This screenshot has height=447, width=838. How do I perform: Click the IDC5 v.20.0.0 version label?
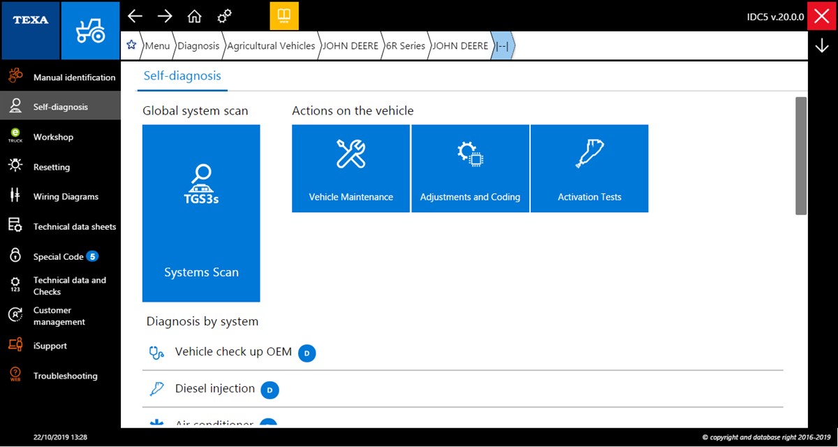coord(775,16)
